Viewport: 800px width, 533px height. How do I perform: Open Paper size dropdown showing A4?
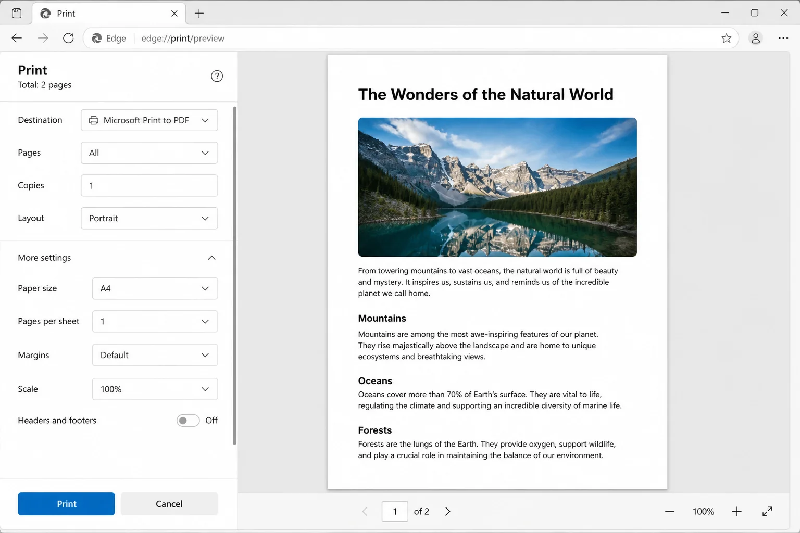pos(155,288)
